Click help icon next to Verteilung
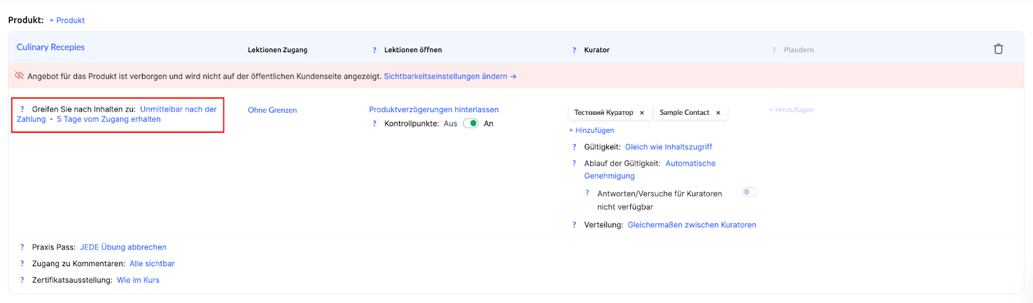The image size is (1033, 303). click(574, 225)
